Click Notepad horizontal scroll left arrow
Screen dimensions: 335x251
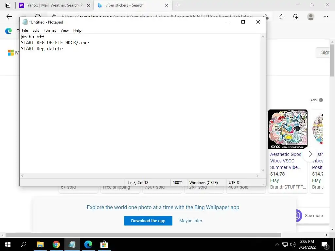[x=22, y=176]
